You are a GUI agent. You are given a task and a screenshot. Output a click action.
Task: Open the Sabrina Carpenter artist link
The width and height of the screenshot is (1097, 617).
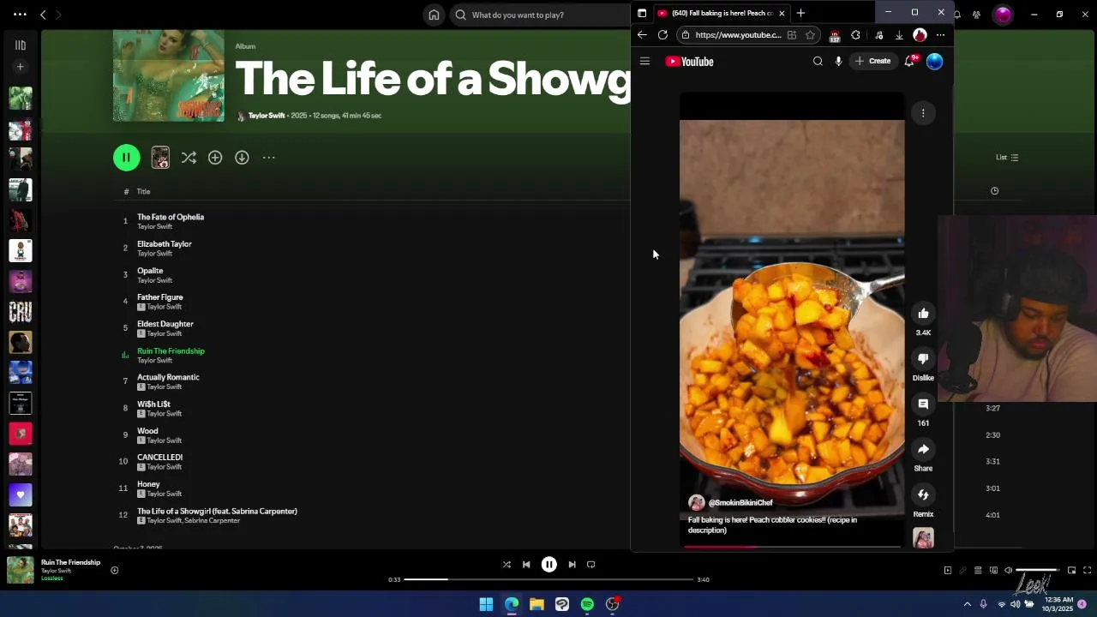[x=213, y=521]
